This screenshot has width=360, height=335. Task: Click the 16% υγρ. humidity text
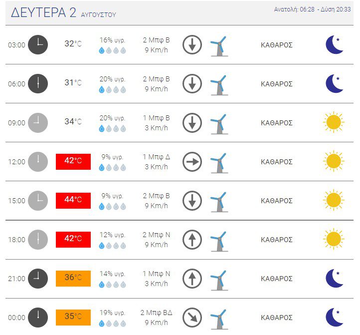112,40
